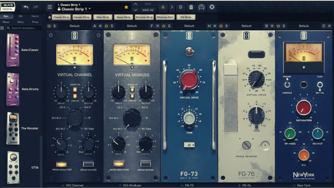Flip New York Preamp/Console switch

[x=287, y=84]
